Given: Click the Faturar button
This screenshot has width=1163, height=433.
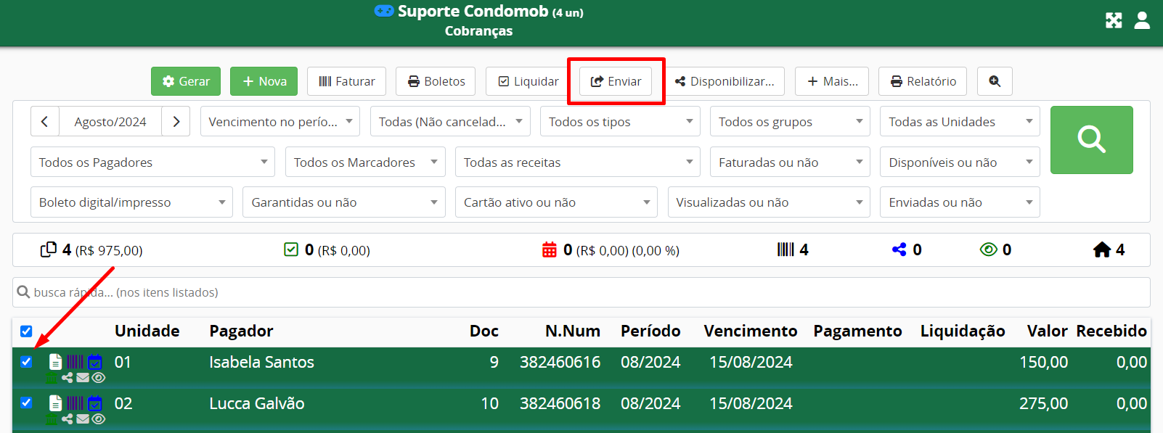Looking at the screenshot, I should [346, 81].
